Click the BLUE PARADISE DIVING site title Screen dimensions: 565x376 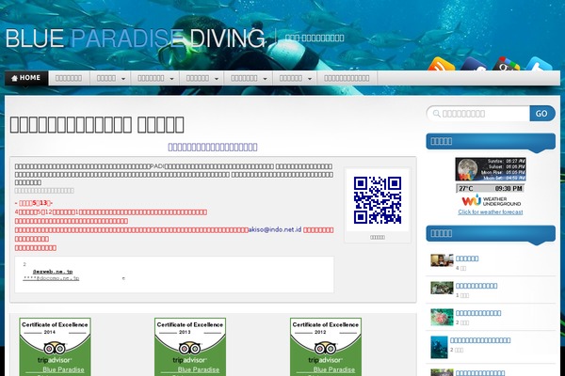pos(135,39)
